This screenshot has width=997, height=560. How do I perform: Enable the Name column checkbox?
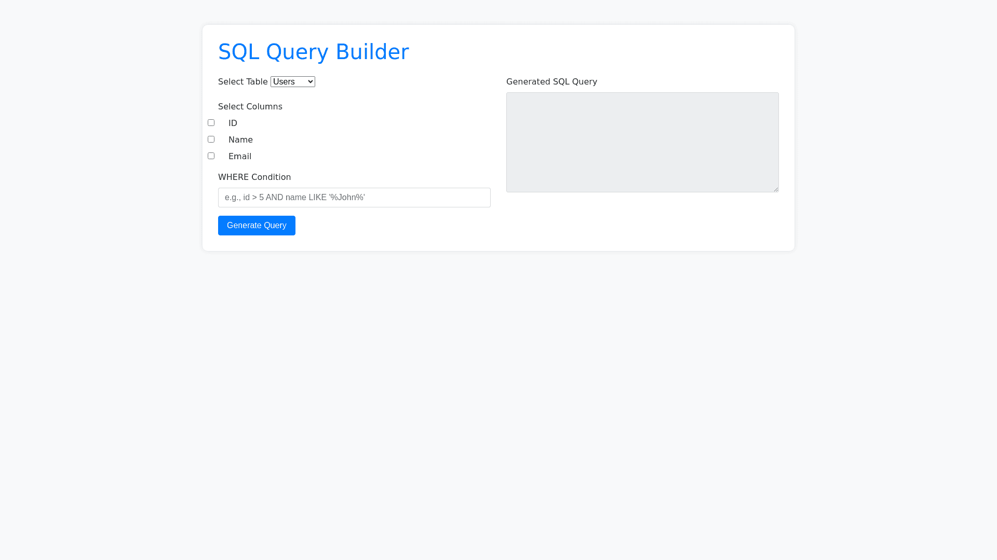211,139
